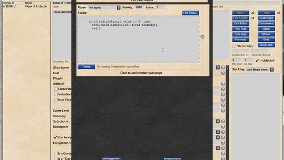The height and width of the screenshot is (160, 284).
Task: Open help for the Can be equipped row
Action: [223, 137]
